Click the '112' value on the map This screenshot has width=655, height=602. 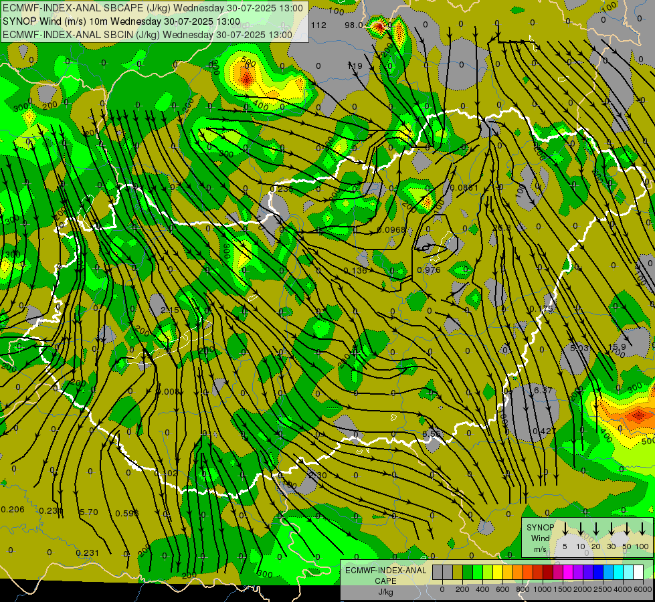(318, 25)
